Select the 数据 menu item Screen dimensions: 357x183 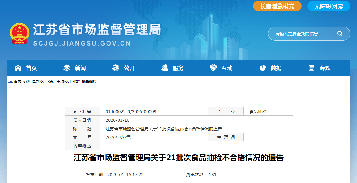click(276, 68)
